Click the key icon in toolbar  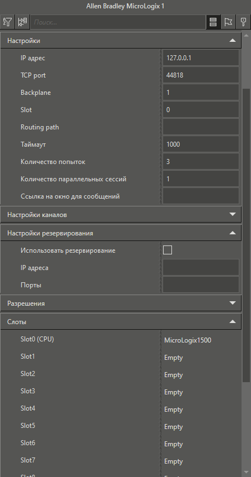tap(243, 22)
